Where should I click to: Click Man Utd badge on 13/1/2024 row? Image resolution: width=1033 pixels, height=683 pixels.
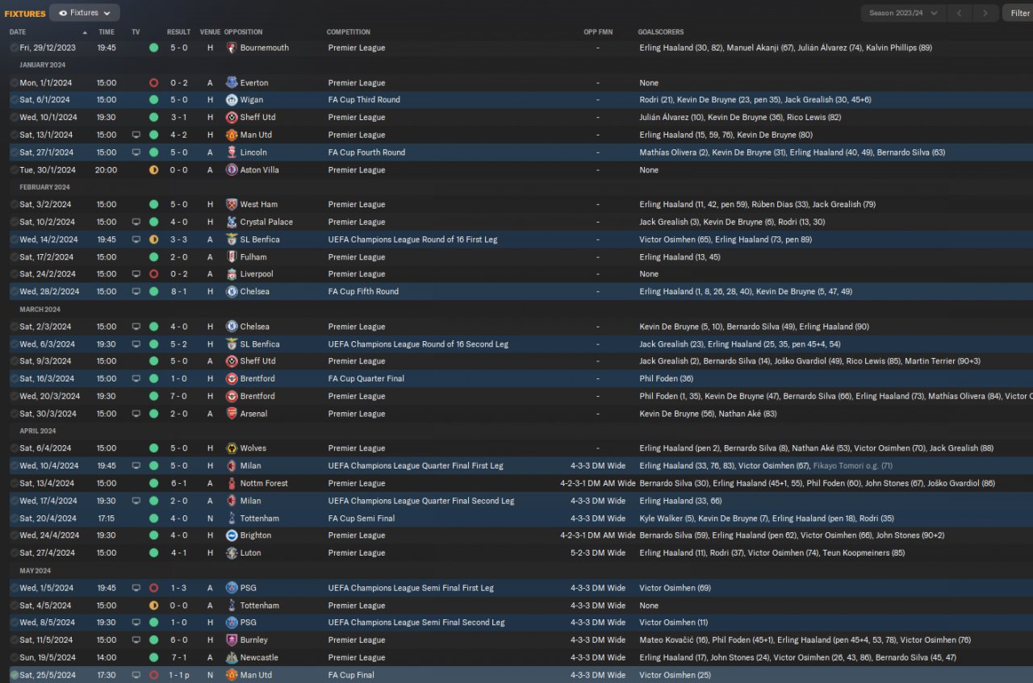tap(232, 135)
